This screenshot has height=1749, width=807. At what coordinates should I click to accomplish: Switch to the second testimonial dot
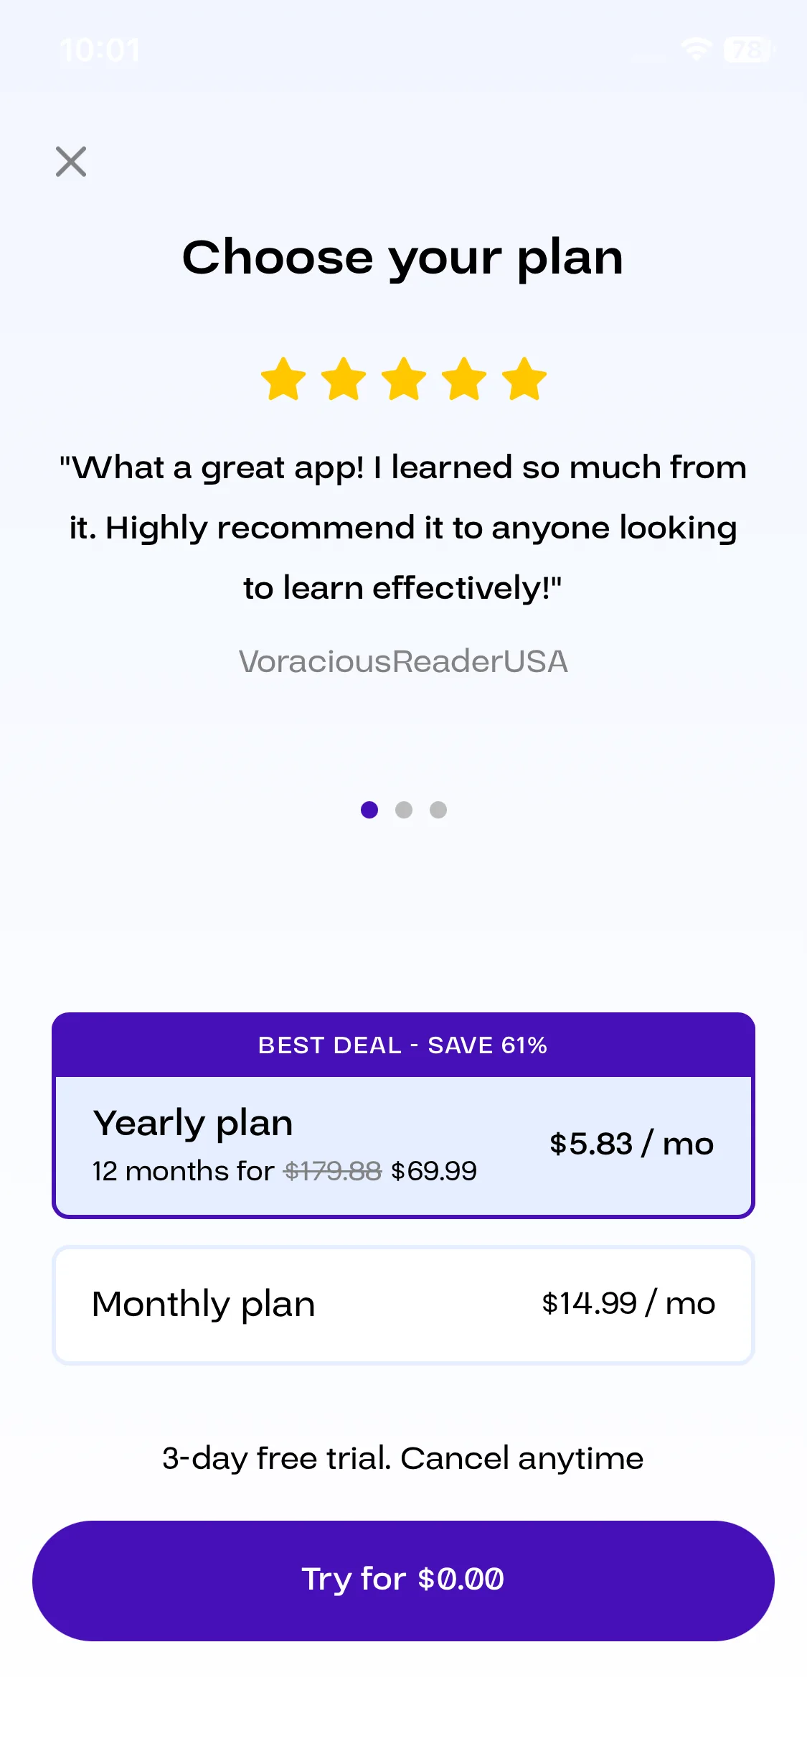(x=404, y=810)
